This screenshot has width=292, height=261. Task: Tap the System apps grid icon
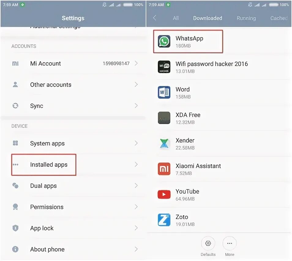click(15, 143)
